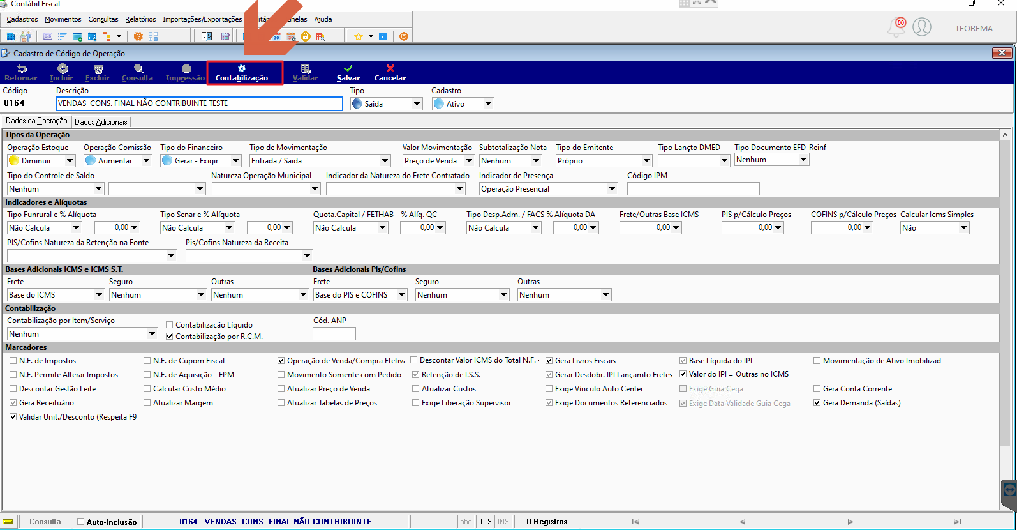Click the document with dollar sign toolbar icon
1017x530 pixels.
click(207, 36)
